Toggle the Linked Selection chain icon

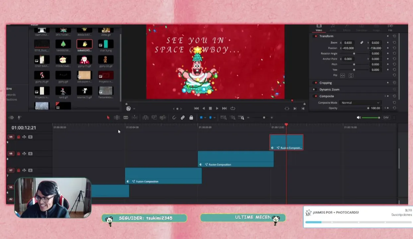tap(182, 118)
